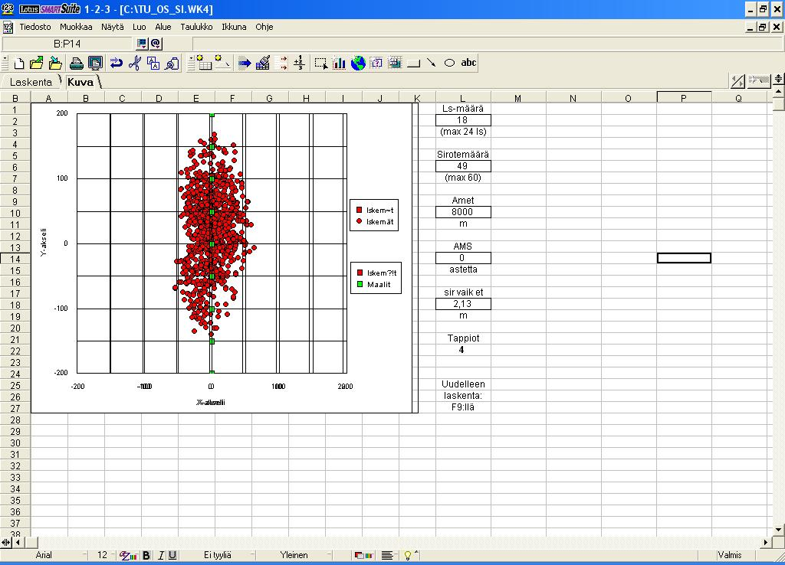Undo the last action with blue arrow
This screenshot has height=565, width=785.
tap(117, 63)
